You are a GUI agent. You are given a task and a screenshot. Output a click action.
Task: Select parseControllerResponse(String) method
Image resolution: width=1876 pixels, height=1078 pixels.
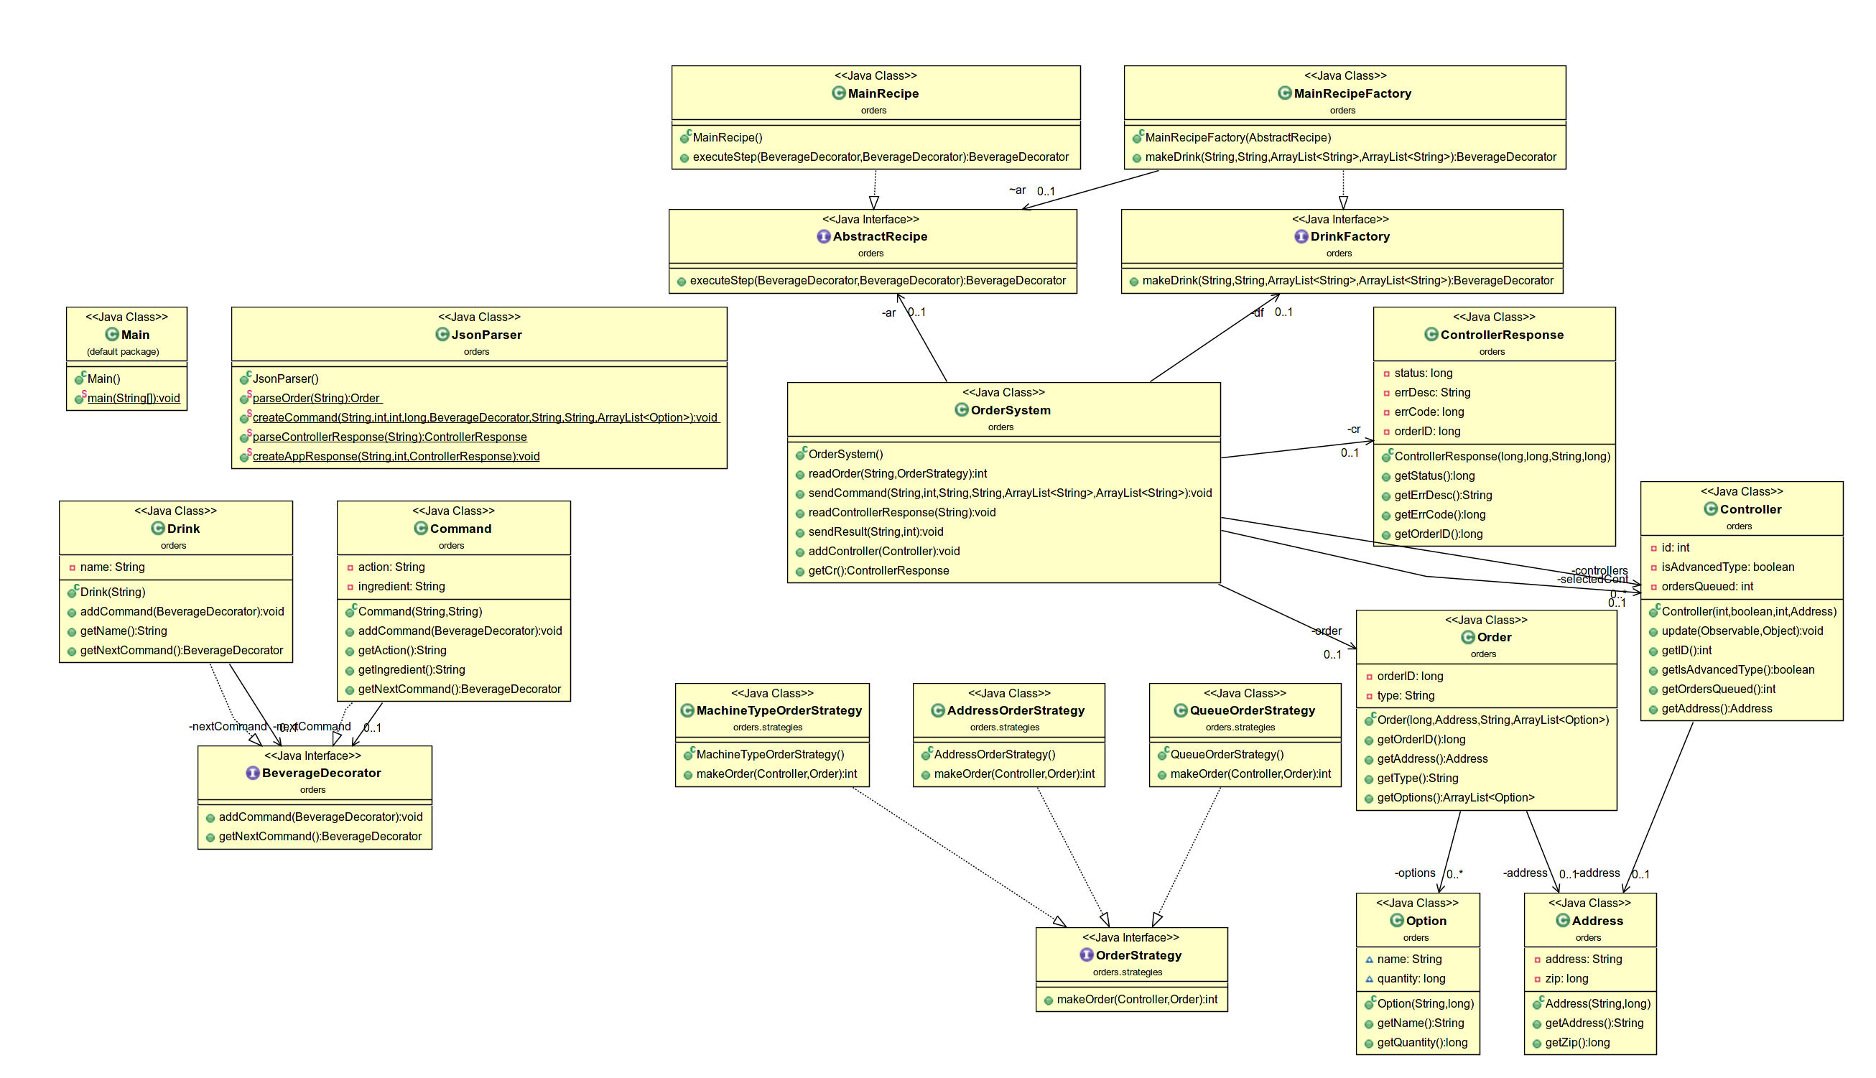pos(390,437)
